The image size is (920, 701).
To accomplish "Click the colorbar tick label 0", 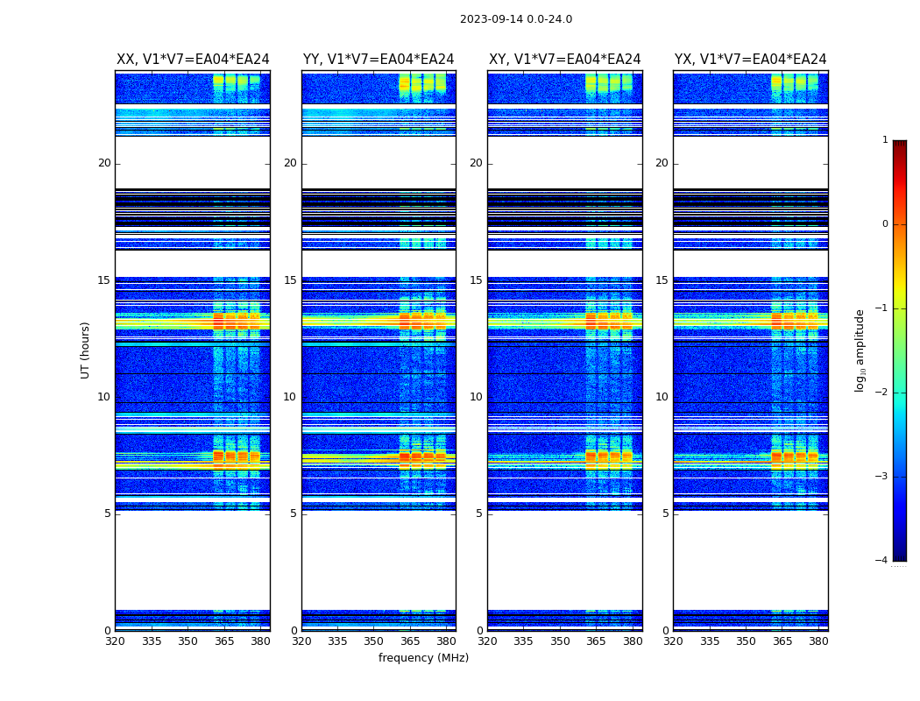I will tap(885, 224).
